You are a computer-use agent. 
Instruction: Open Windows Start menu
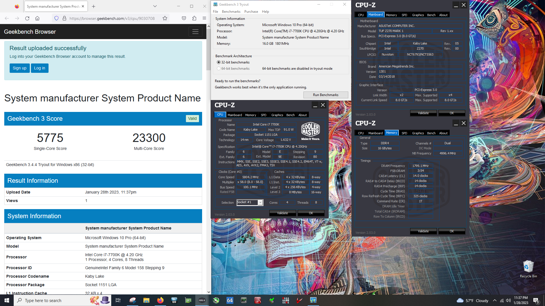coord(7,300)
